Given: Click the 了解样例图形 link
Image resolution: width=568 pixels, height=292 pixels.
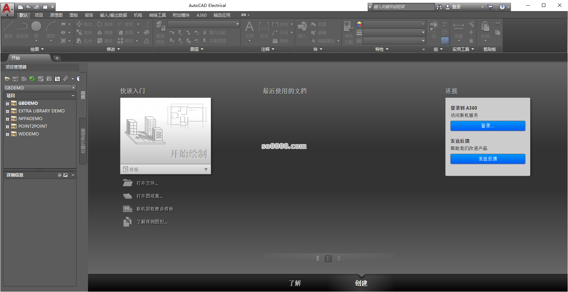Looking at the screenshot, I should tap(152, 222).
